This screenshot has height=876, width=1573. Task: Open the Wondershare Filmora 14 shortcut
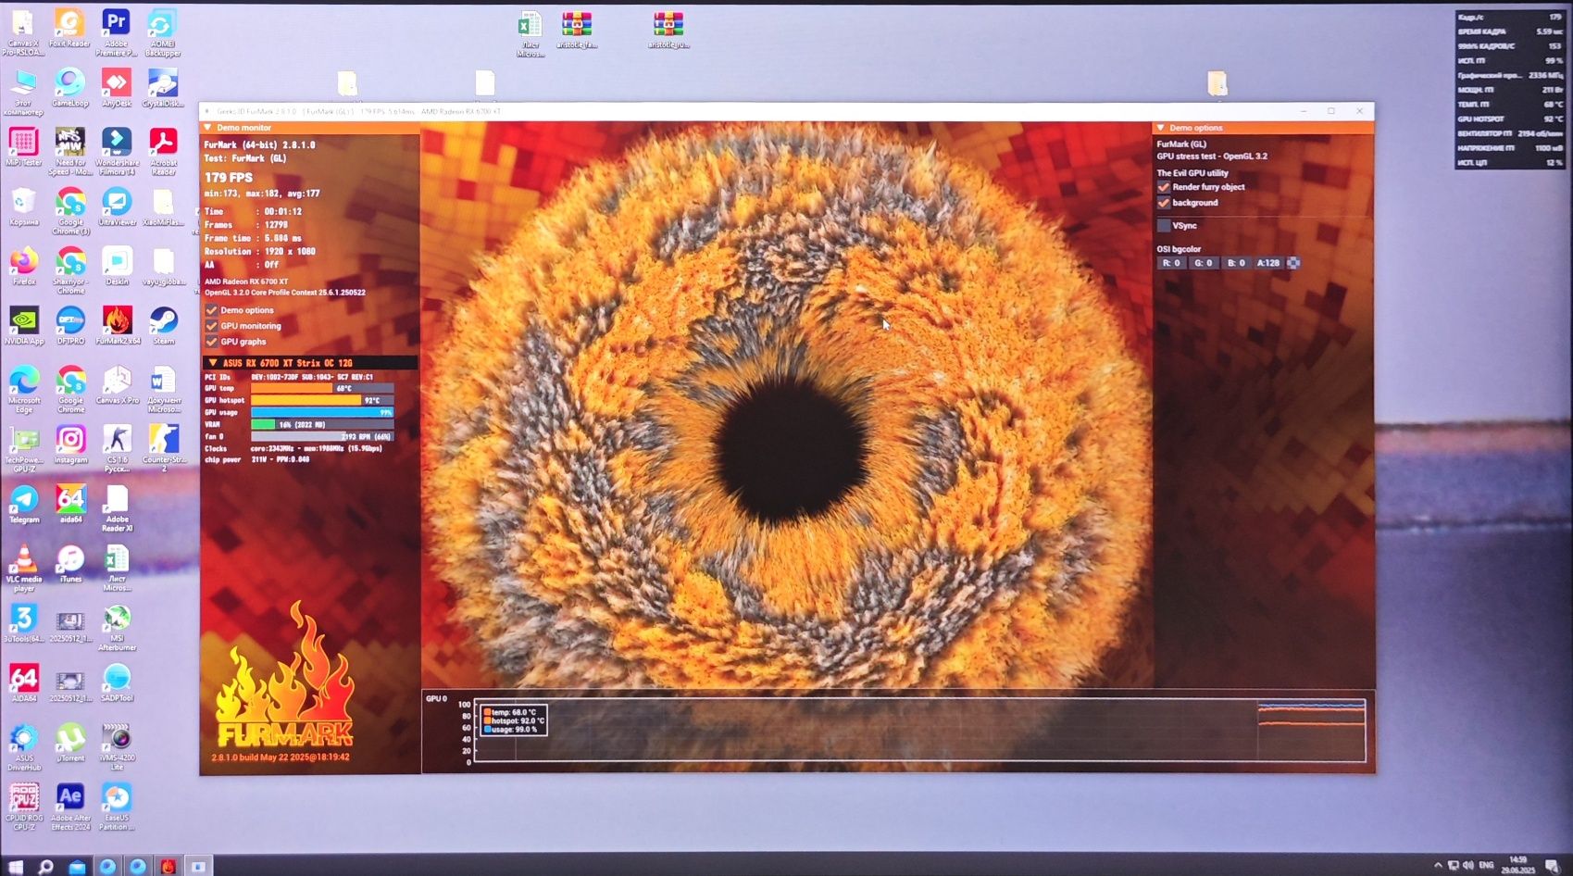click(116, 151)
